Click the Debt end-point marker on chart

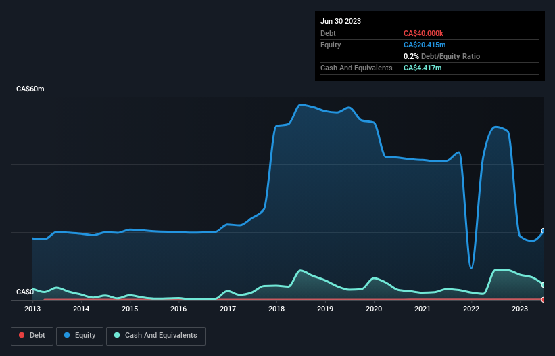pyautogui.click(x=544, y=300)
